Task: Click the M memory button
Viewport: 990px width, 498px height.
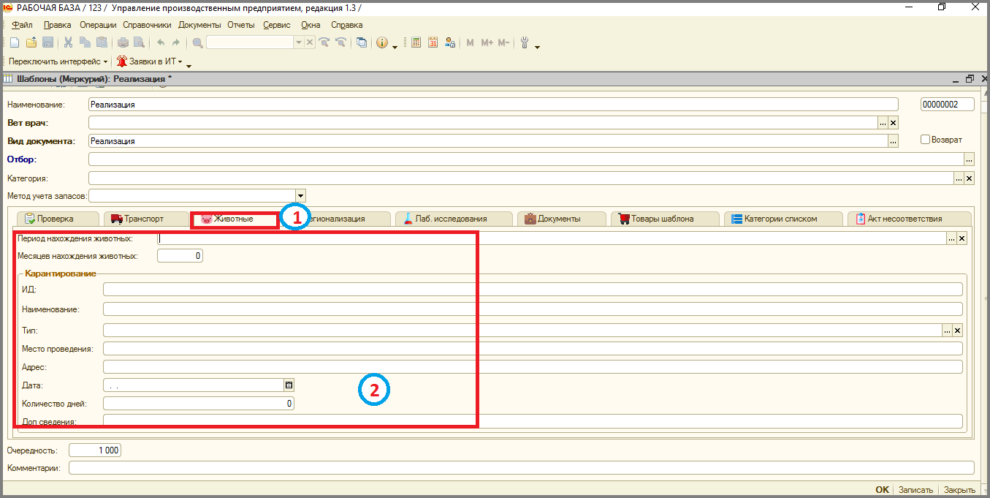Action: [470, 42]
